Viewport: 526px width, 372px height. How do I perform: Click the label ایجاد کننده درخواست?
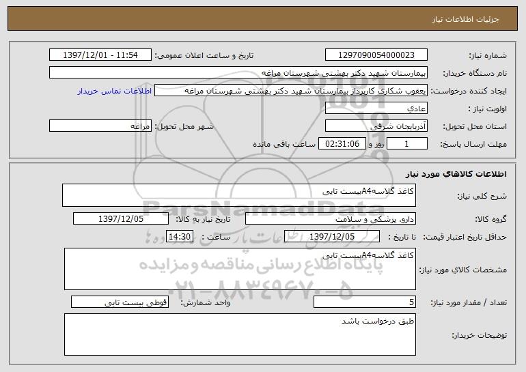469,91
